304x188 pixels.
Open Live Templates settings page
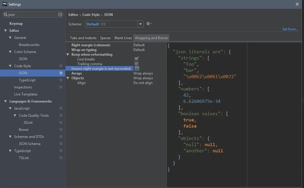(x=26, y=94)
